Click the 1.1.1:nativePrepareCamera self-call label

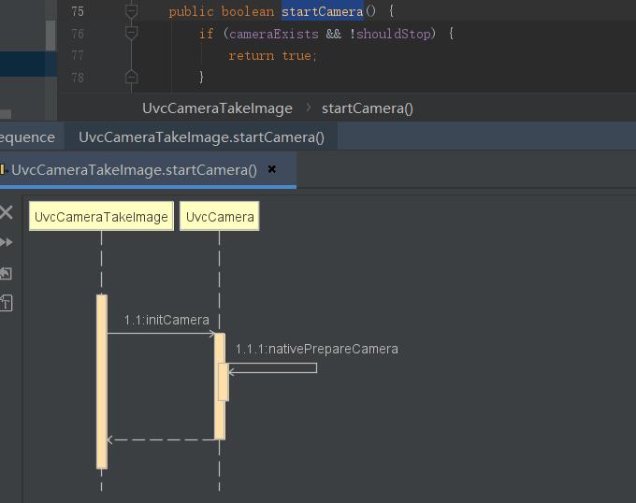[317, 349]
